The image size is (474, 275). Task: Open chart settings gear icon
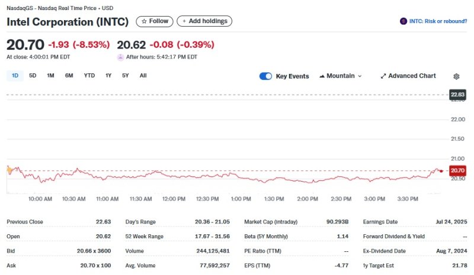[456, 76]
